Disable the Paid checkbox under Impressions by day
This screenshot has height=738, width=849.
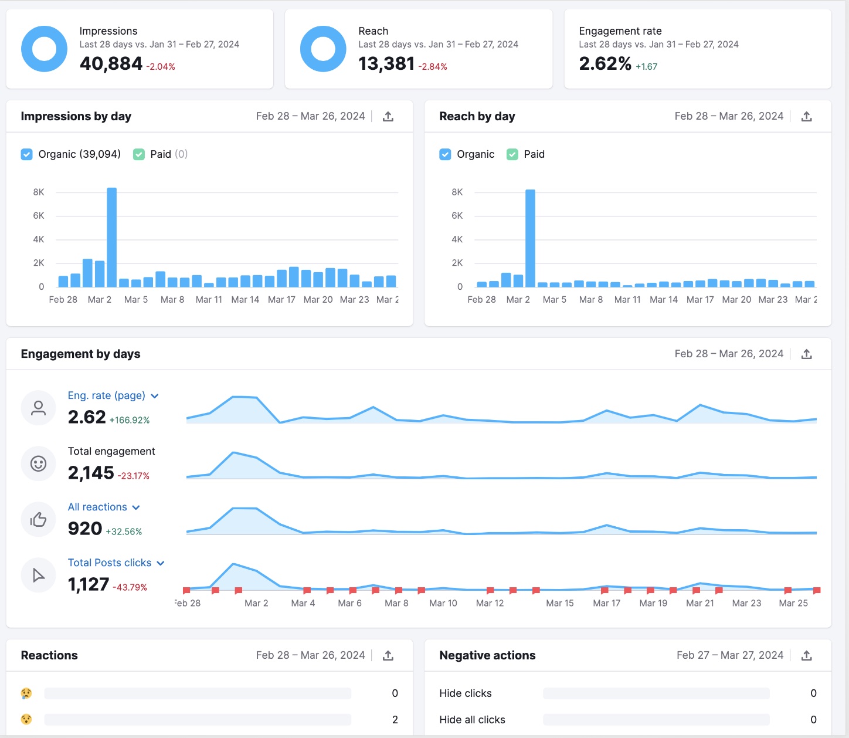pos(138,154)
